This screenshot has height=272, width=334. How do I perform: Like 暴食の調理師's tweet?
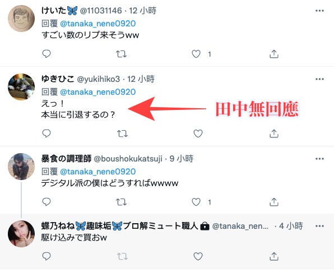(x=196, y=202)
